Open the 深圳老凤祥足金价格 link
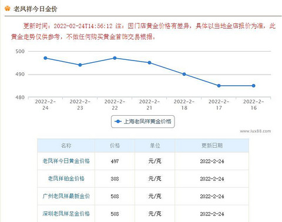This screenshot has width=282, height=222. pyautogui.click(x=66, y=214)
